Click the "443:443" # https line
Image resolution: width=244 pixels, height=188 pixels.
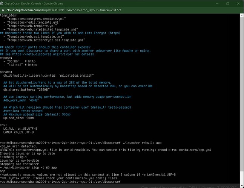(x=20, y=65)
